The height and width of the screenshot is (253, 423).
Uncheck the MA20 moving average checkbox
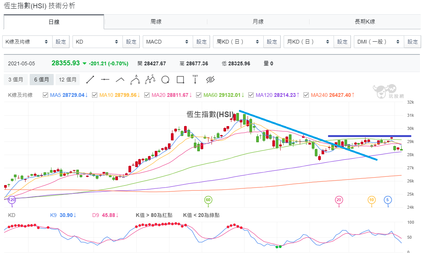coord(147,95)
